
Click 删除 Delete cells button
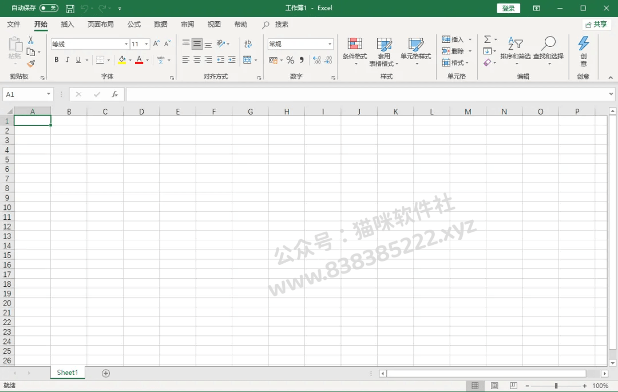(457, 51)
